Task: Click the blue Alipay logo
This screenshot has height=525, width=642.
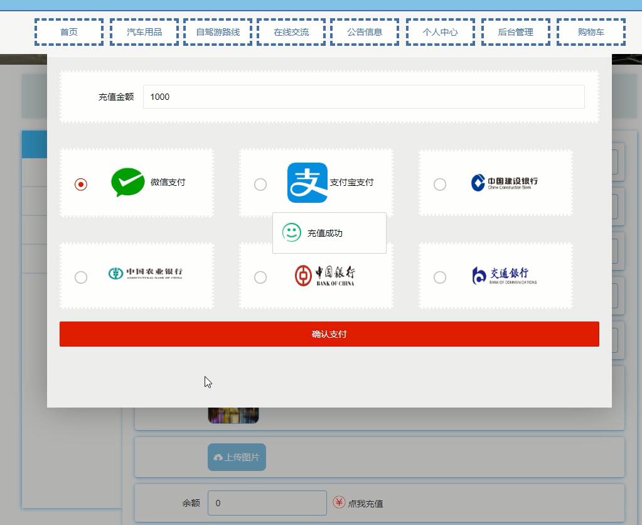Action: point(308,183)
